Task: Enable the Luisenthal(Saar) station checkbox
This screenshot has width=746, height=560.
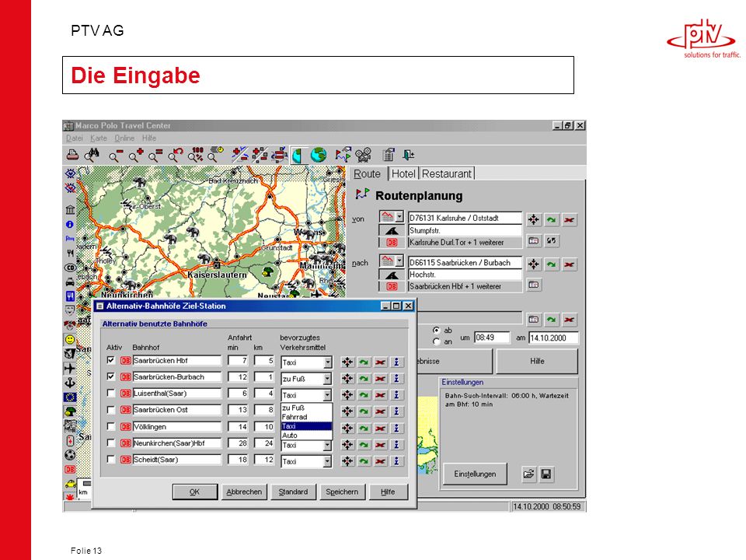Action: [x=111, y=394]
